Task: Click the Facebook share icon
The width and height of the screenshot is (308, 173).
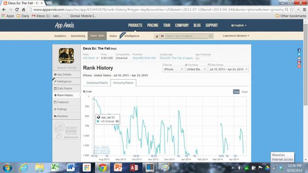Action: coord(299,50)
